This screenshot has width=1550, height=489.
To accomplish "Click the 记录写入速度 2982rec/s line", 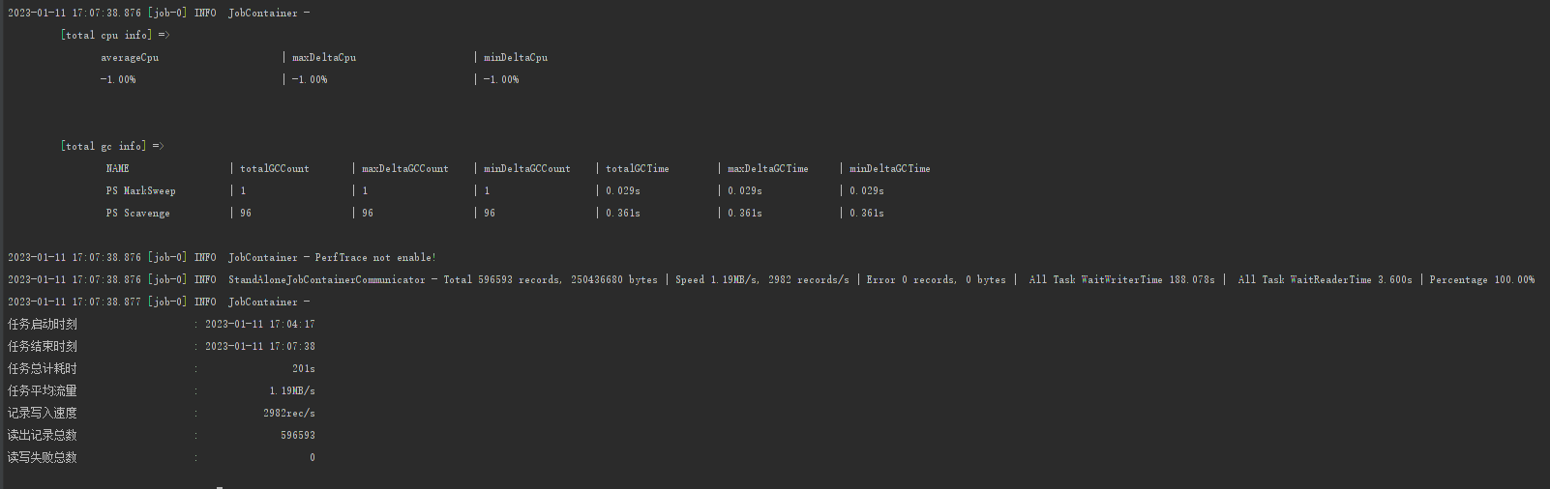I will pyautogui.click(x=162, y=414).
